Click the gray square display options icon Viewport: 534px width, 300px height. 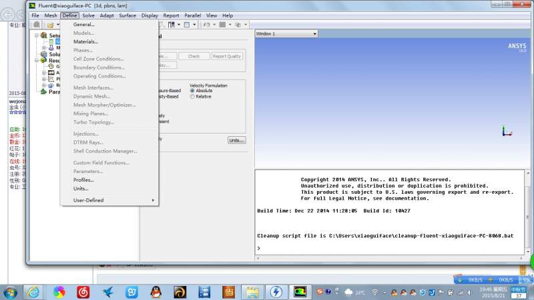222,25
